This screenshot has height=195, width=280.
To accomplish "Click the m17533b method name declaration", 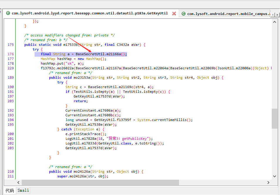I will click(70, 45).
